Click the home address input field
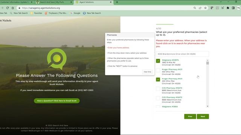The width and height of the screenshot is (241, 135). [x=182, y=54]
